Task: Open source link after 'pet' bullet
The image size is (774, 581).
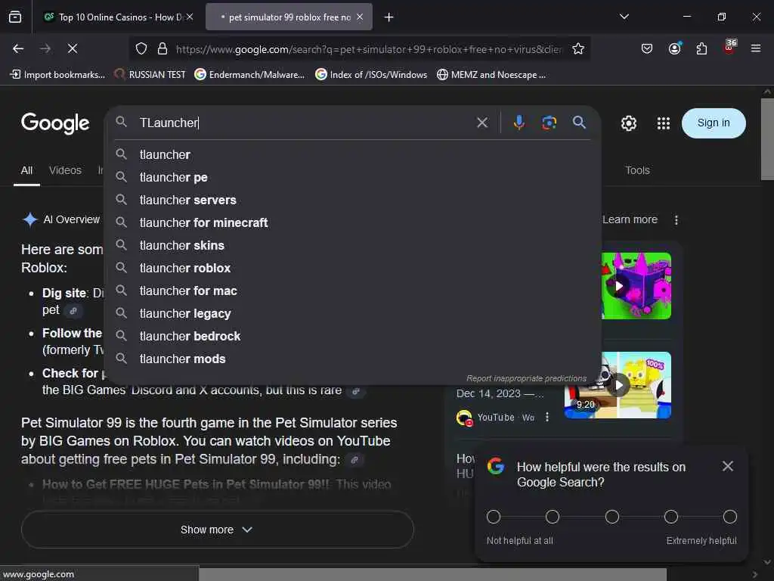Action: point(73,311)
